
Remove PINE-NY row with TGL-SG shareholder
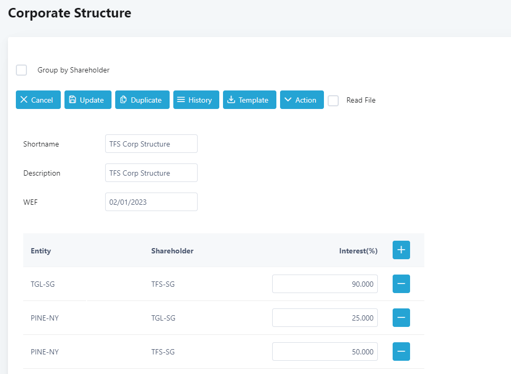coord(401,318)
